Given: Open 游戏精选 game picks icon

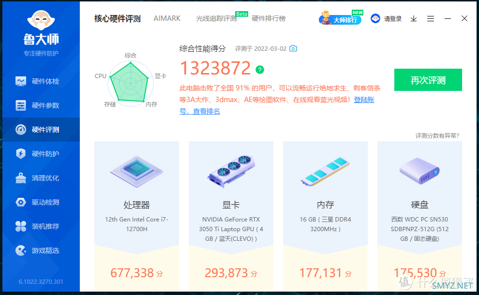Looking at the screenshot, I should (x=21, y=251).
